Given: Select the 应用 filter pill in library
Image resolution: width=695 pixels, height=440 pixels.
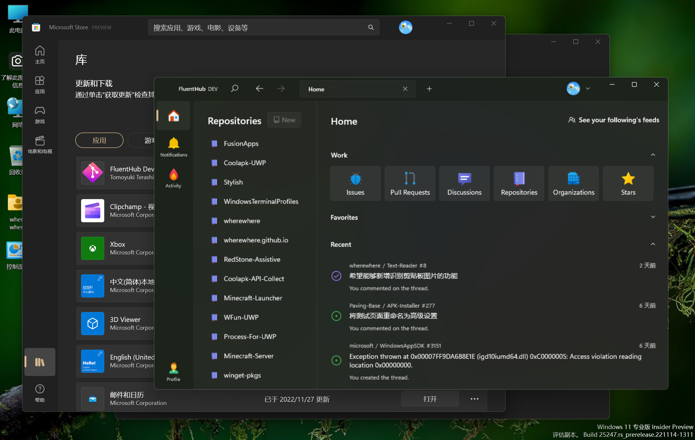Looking at the screenshot, I should tap(99, 140).
